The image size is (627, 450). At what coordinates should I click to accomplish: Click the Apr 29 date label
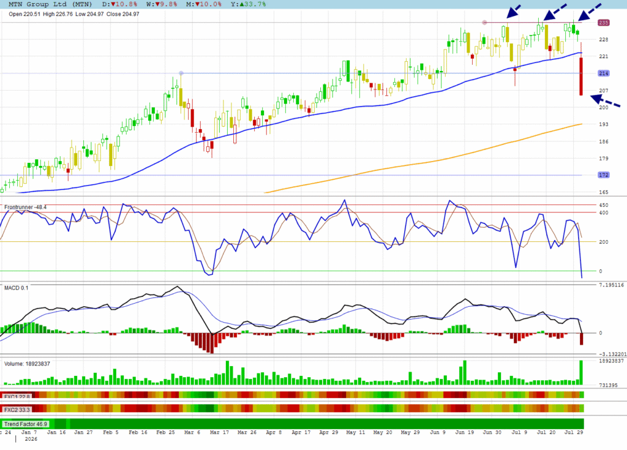pos(329,432)
